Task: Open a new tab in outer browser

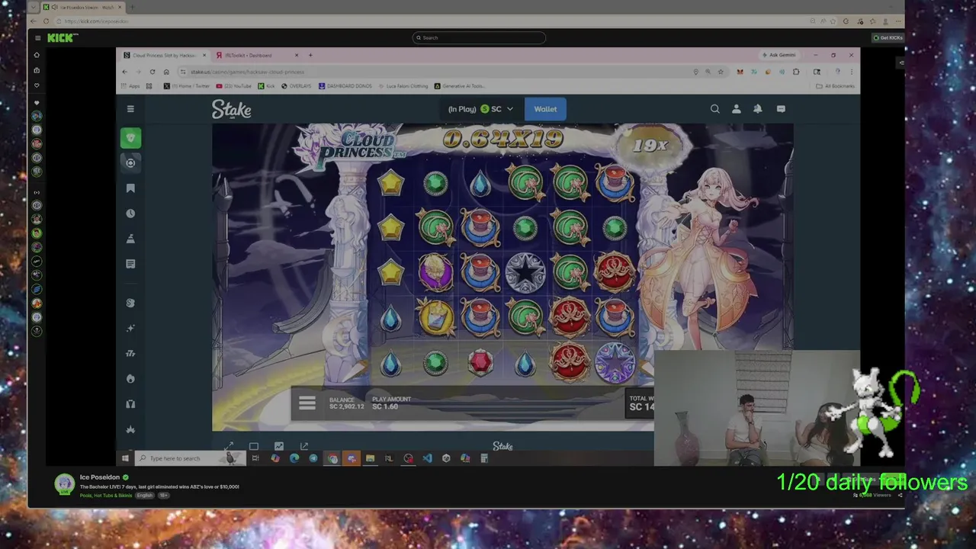Action: [132, 7]
